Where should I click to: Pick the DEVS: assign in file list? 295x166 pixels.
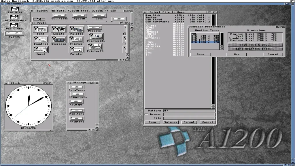178,28
